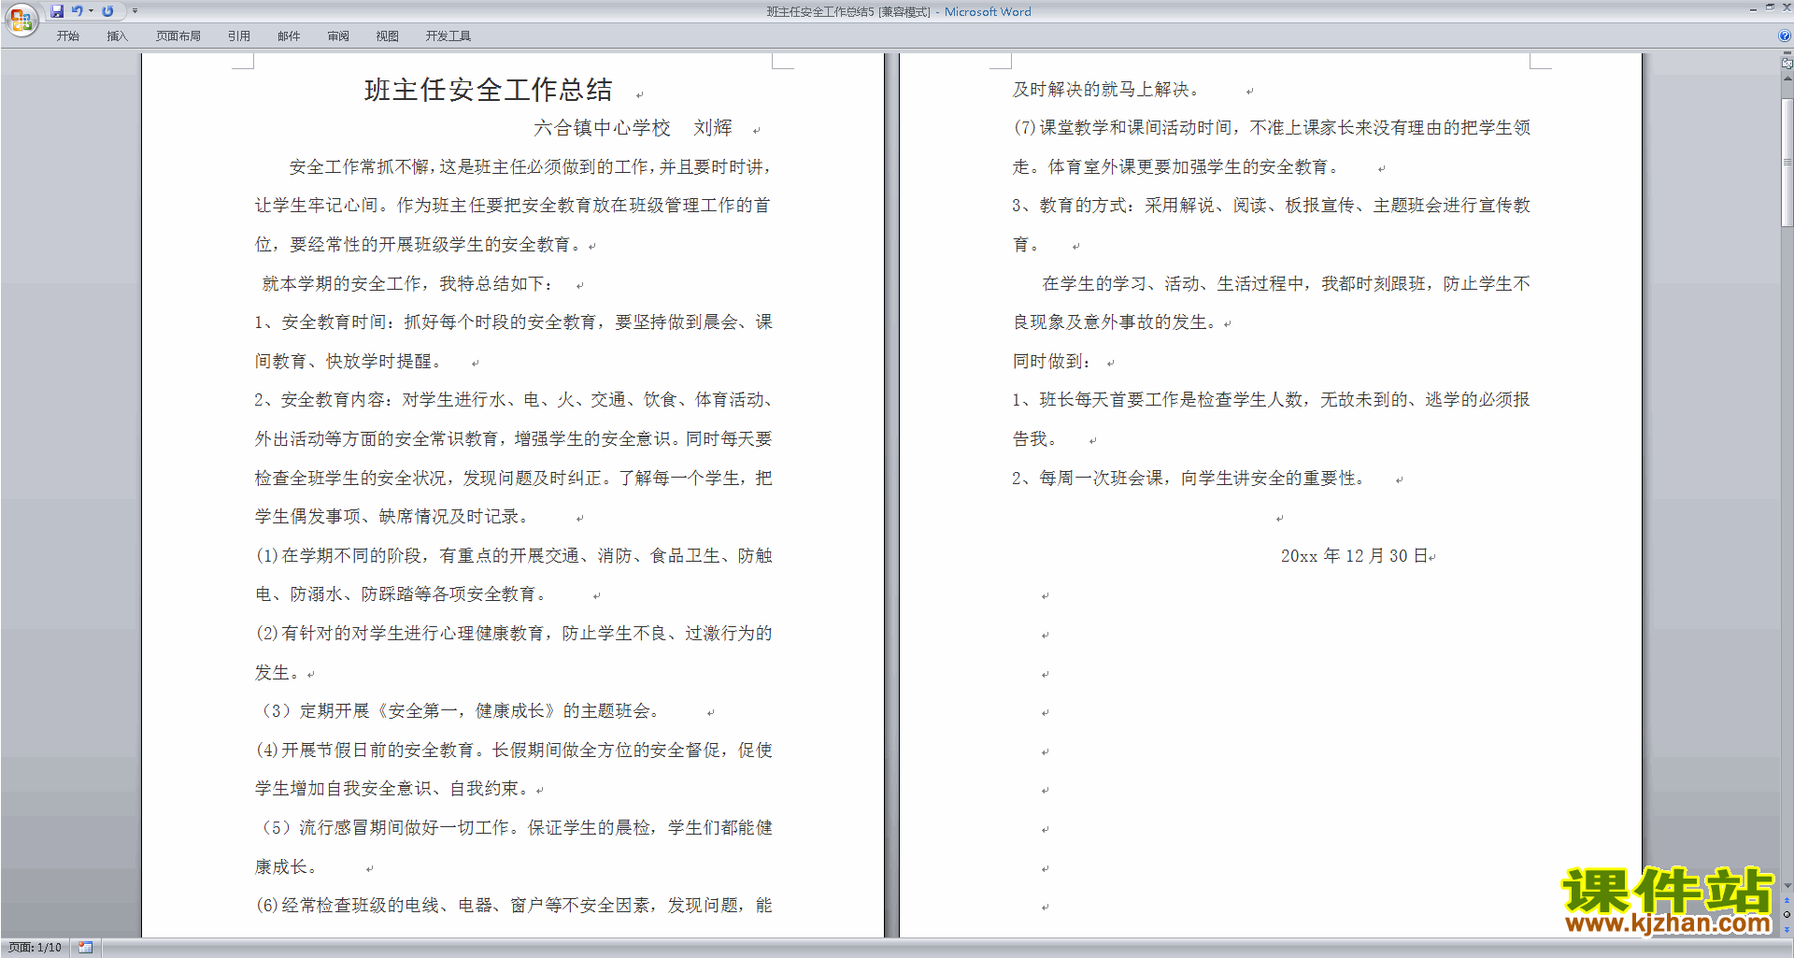This screenshot has width=1794, height=958.
Task: Click the line 及时解决的就马上解决 on page two
Action: 1106,90
